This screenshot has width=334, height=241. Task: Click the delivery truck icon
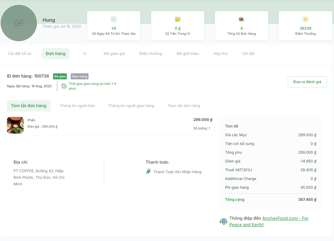(64, 86)
